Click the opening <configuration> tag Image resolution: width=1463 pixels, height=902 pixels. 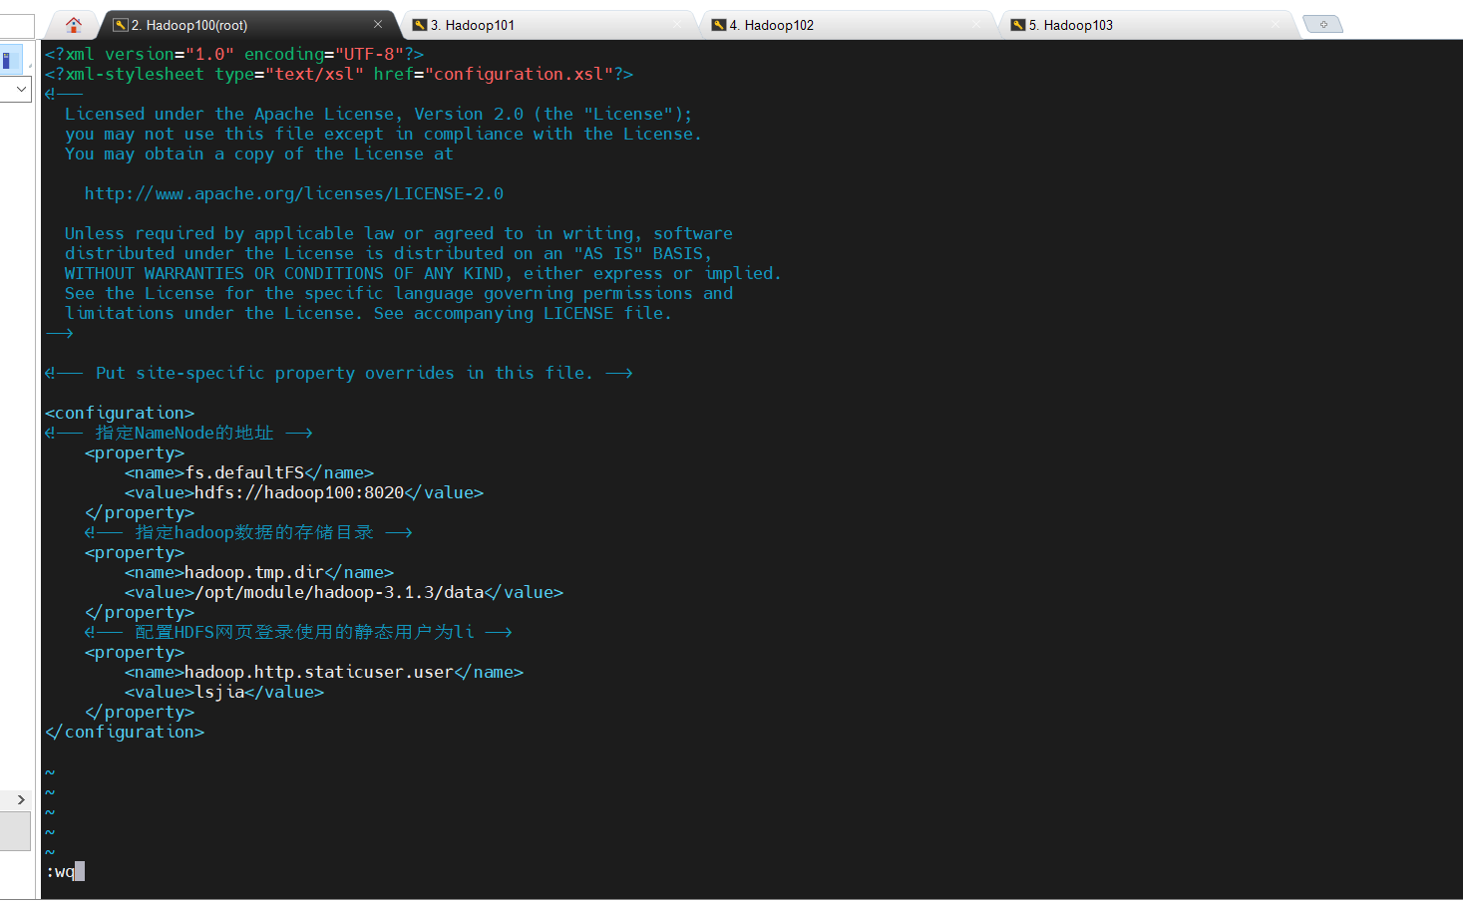coord(120,413)
